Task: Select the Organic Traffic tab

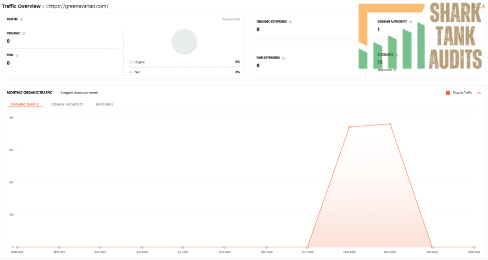Action: [x=25, y=104]
